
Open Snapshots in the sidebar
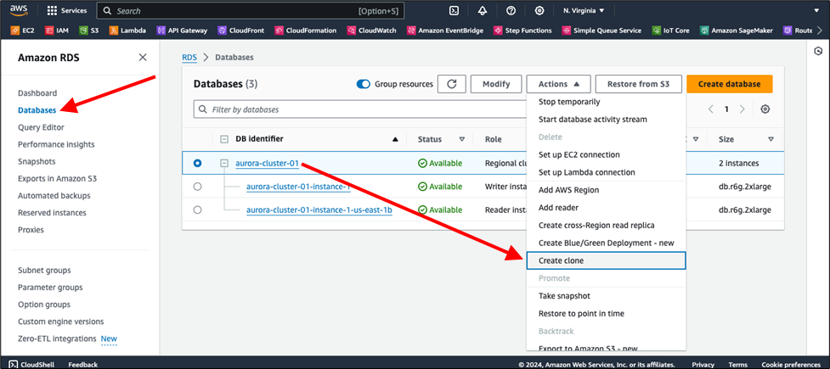pos(37,161)
